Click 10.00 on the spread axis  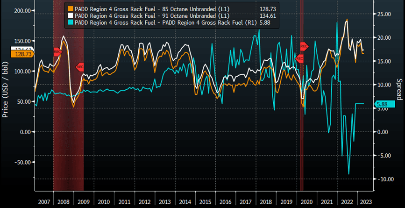(x=384, y=85)
